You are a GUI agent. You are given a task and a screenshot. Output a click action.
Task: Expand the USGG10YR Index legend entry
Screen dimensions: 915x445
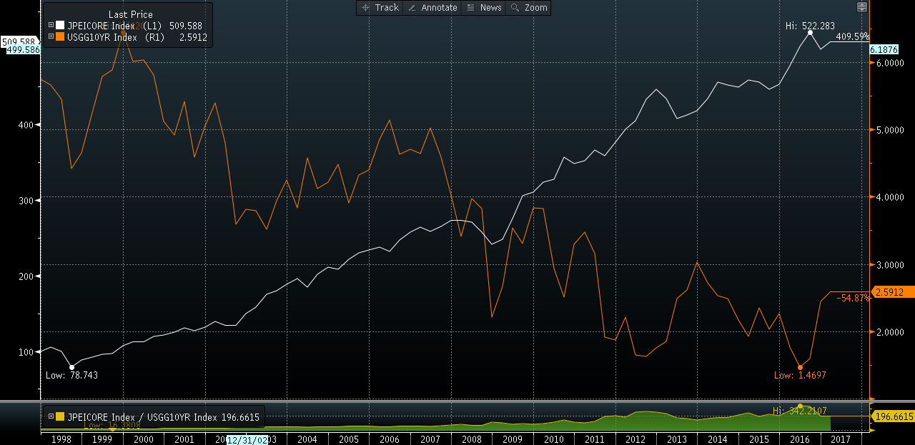(x=51, y=36)
